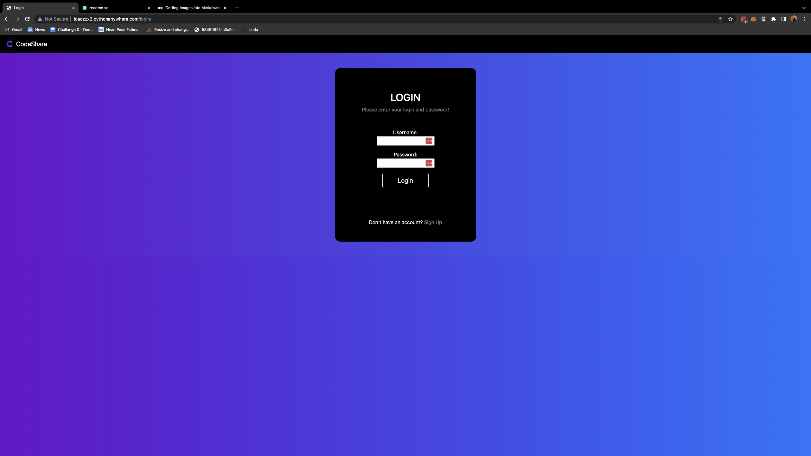Open Chrome three-dot menu
The width and height of the screenshot is (811, 456).
804,19
